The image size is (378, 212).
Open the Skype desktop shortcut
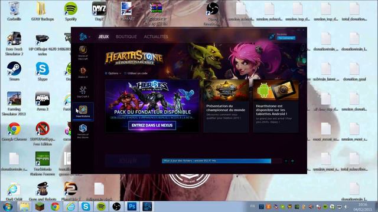(x=43, y=71)
